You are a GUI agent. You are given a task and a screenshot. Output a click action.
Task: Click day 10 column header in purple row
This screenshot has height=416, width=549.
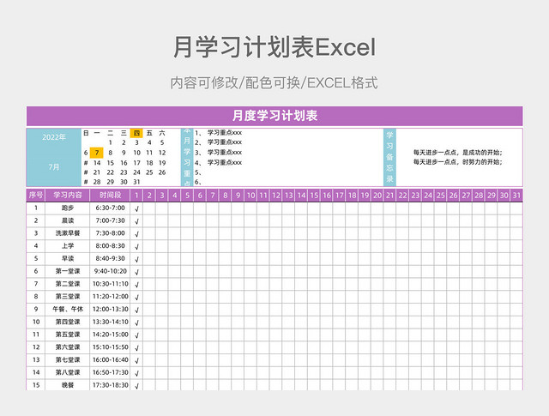(x=250, y=195)
